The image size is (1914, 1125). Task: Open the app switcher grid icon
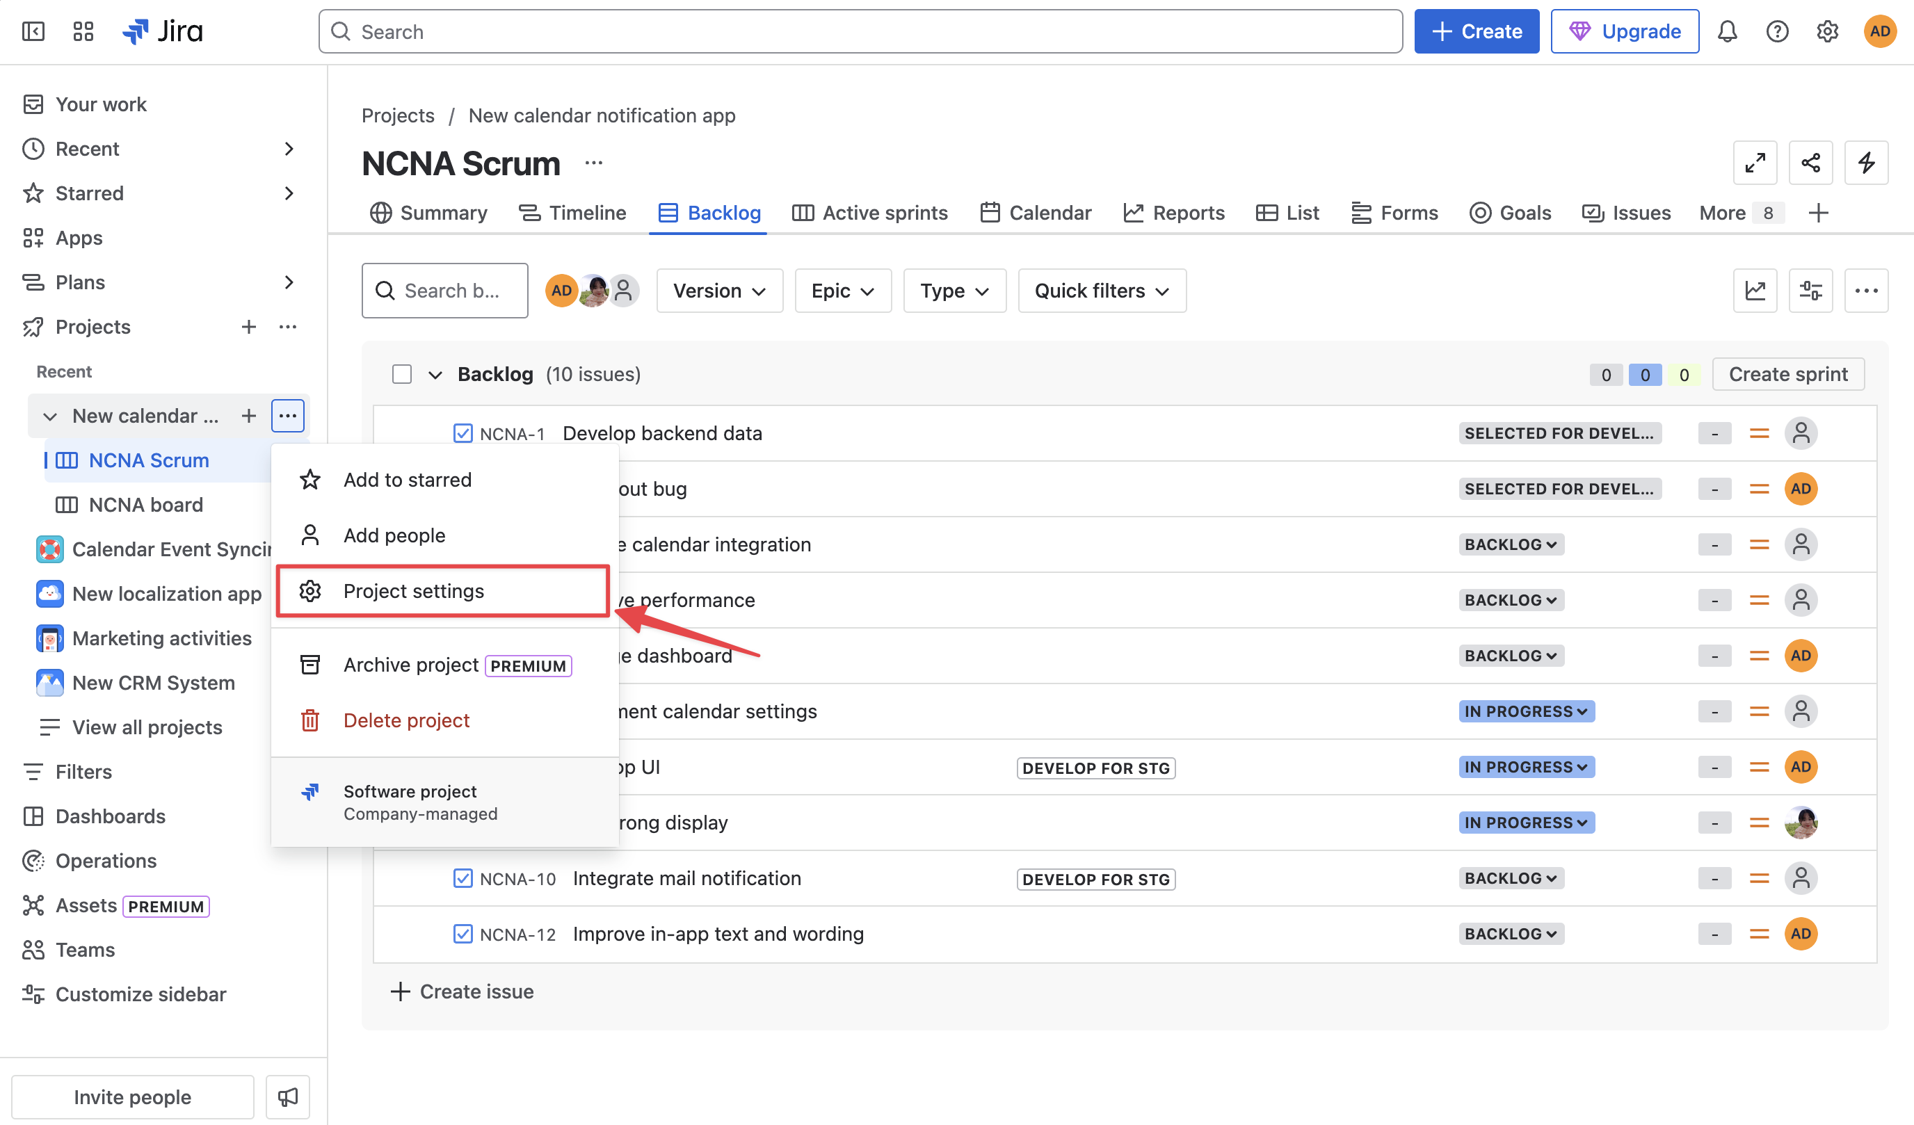83,31
